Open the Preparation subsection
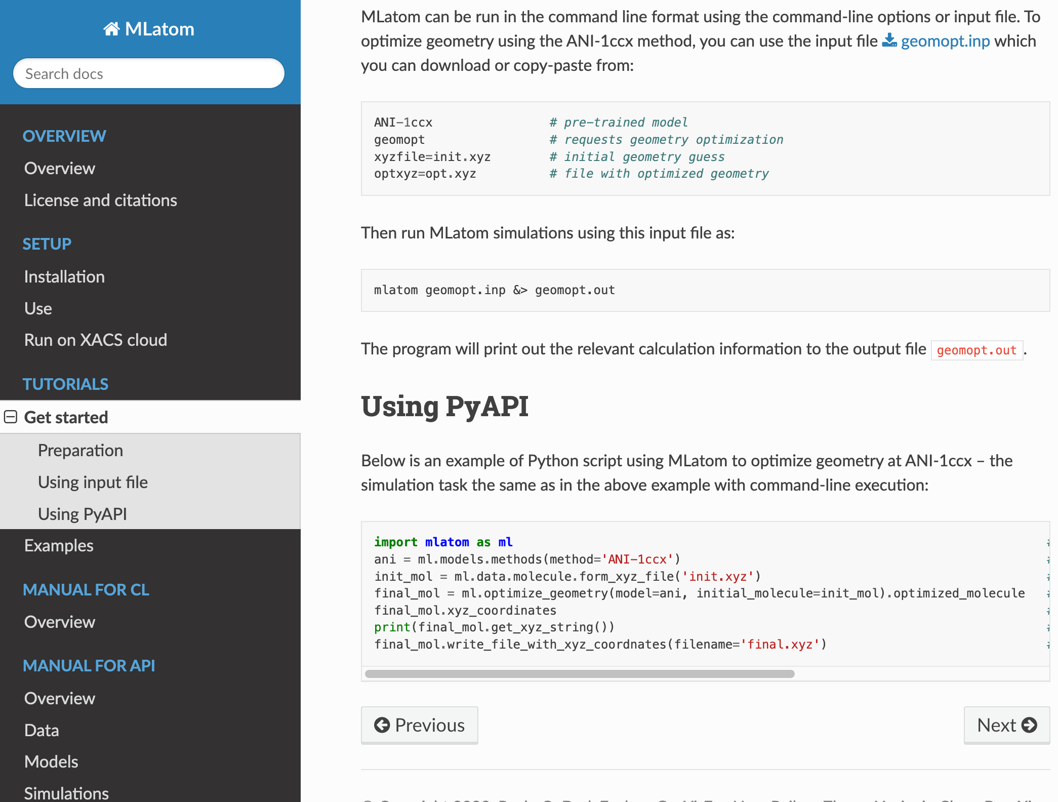 tap(80, 450)
